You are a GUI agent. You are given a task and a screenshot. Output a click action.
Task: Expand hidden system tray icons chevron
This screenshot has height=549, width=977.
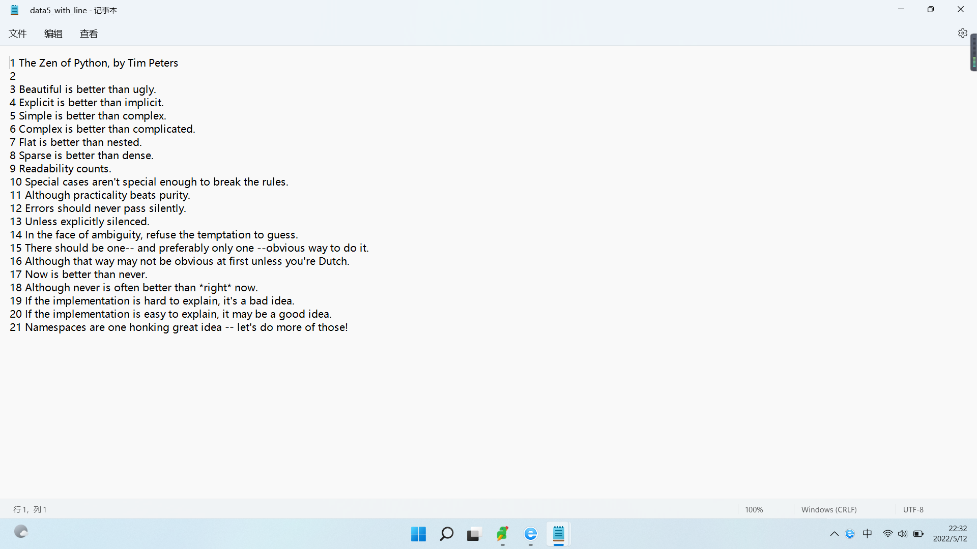[834, 534]
